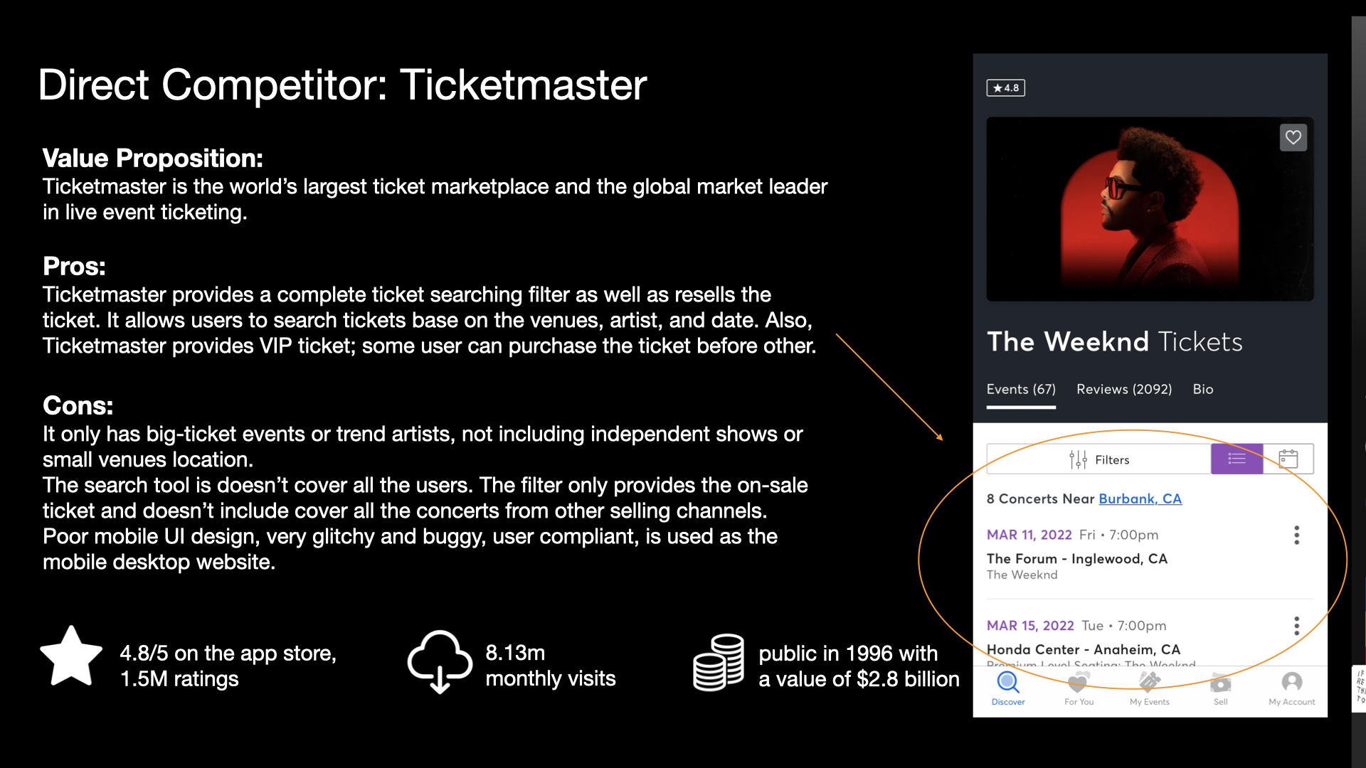1366x768 pixels.
Task: Select the Events (67) tab
Action: click(1020, 389)
